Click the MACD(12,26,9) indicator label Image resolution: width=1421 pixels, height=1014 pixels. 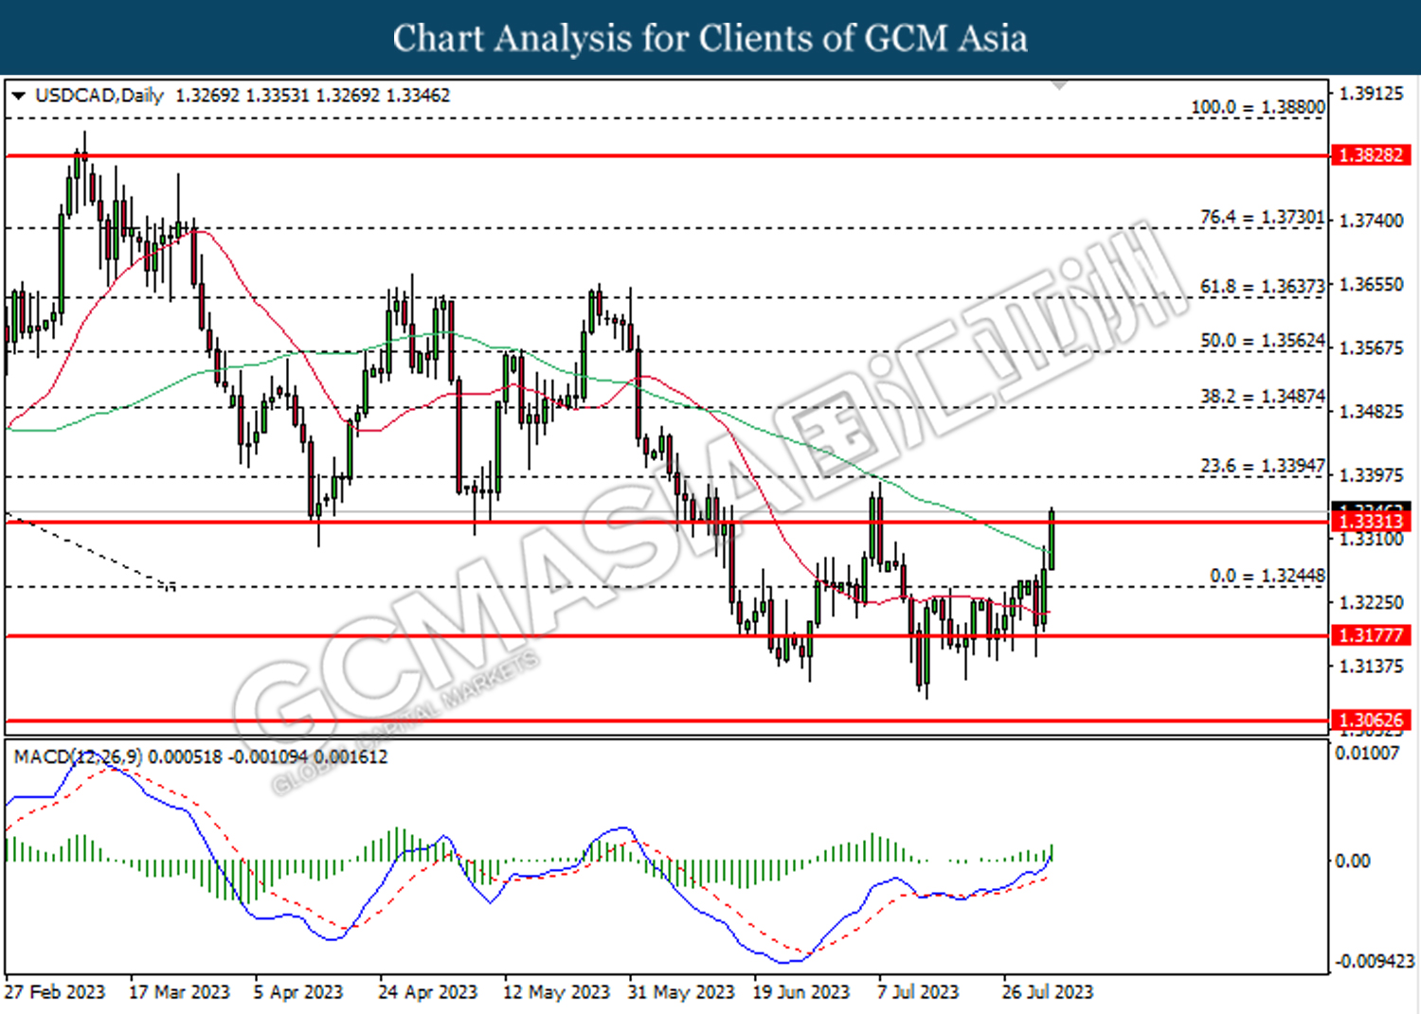tap(78, 756)
